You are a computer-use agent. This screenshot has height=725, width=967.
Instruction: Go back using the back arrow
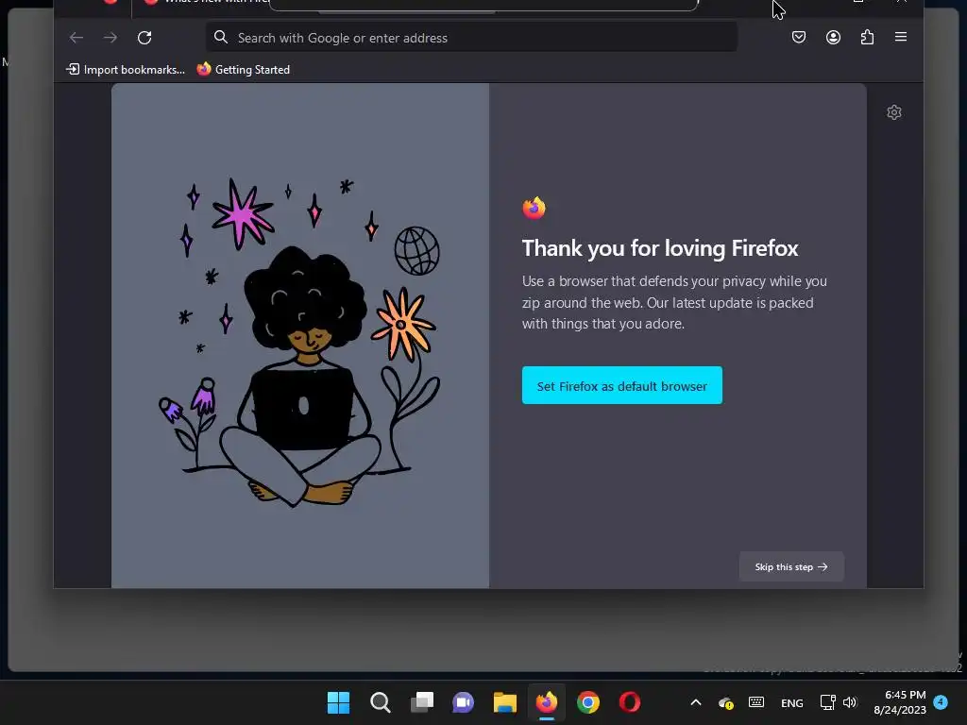coord(76,38)
